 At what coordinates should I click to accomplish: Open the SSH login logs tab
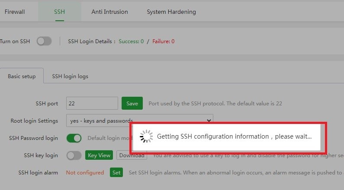(x=70, y=76)
